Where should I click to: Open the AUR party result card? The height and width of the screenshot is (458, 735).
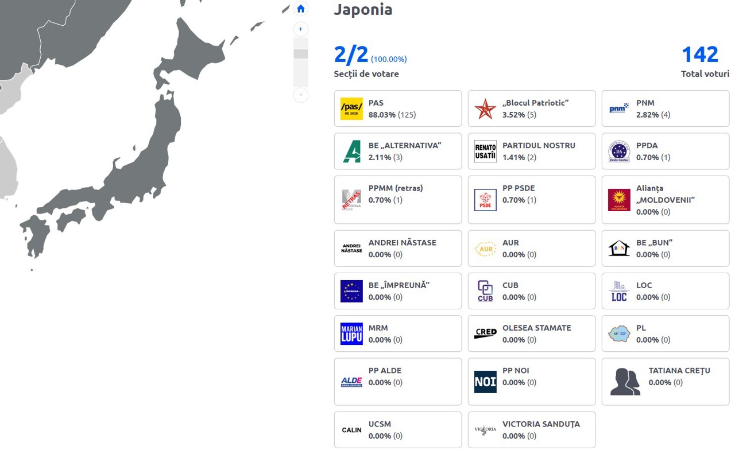coord(531,249)
